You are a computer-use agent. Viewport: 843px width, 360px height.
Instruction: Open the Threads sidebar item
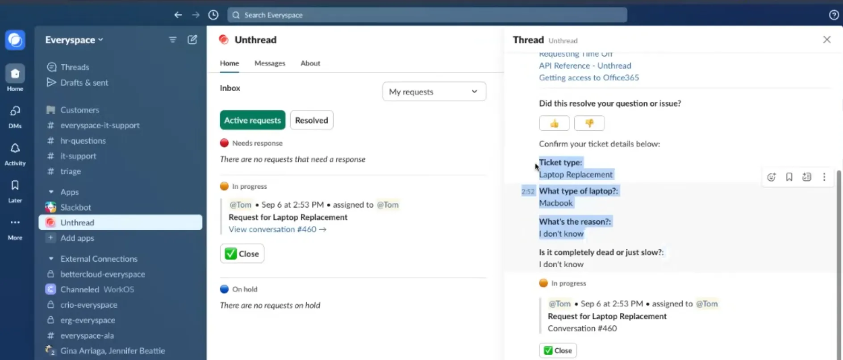coord(75,67)
